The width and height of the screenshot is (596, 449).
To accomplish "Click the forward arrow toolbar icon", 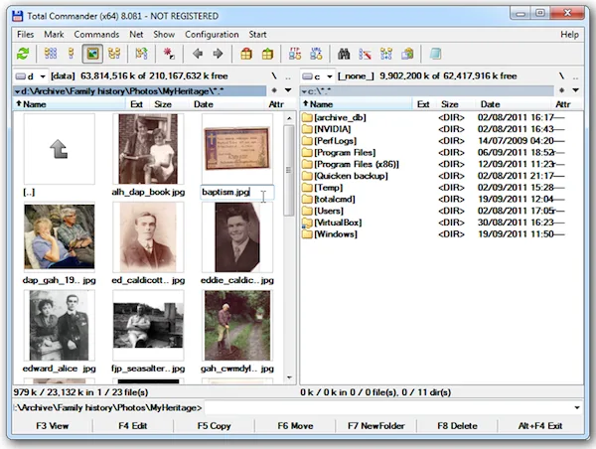I will [218, 54].
